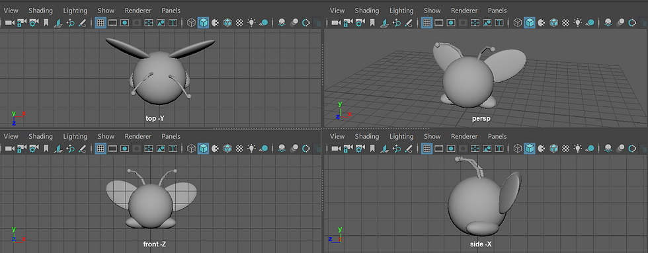Click Bookmarks icon in top panel toolbar
648x253 pixels.
[x=46, y=22]
